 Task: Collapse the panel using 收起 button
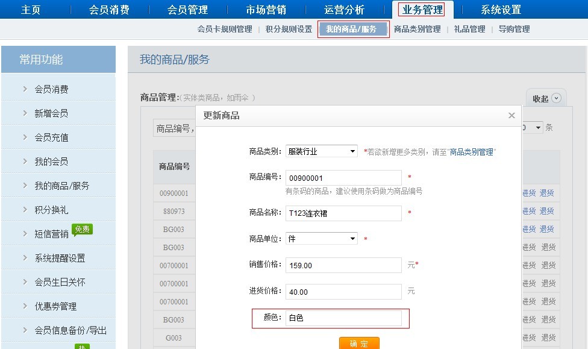coord(546,98)
